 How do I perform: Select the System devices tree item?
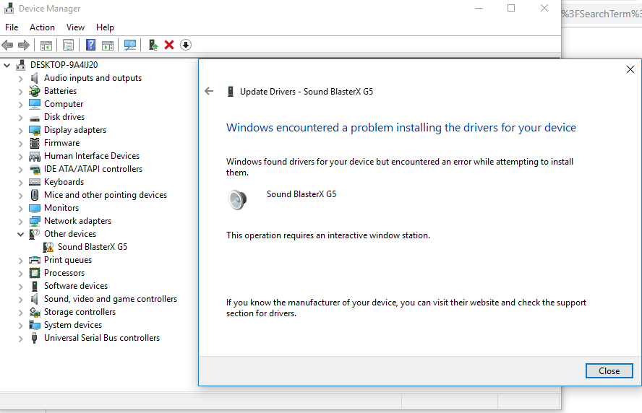[73, 325]
